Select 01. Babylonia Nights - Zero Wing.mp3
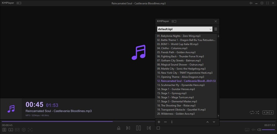 coord(186,36)
